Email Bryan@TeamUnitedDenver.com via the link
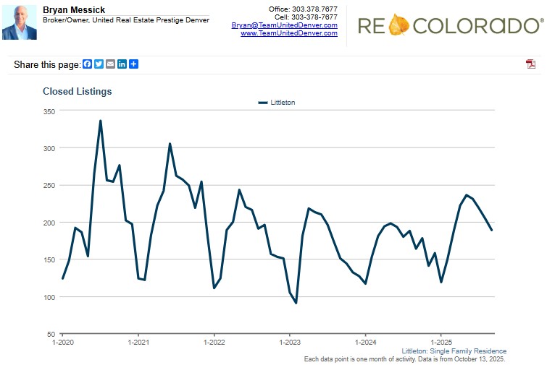This screenshot has width=547, height=365. pyautogui.click(x=284, y=25)
